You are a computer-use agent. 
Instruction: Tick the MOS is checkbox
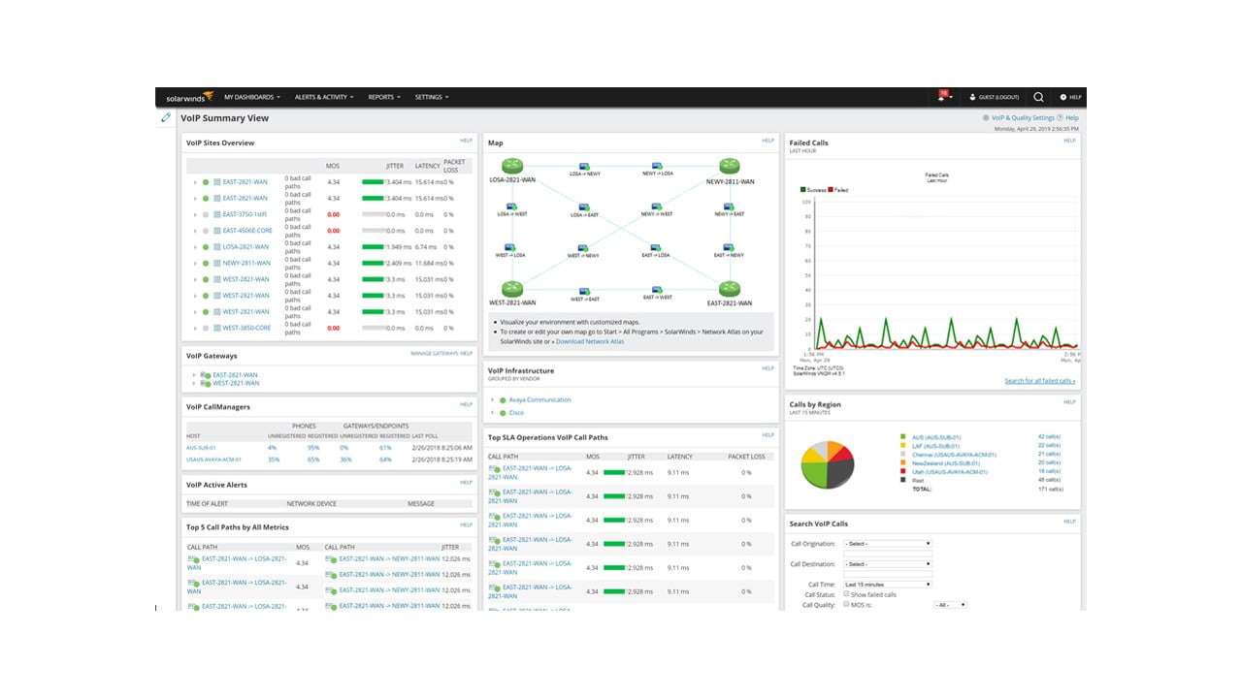(x=846, y=604)
